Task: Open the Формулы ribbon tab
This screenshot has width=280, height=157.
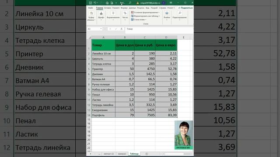Action: [x=124, y=8]
